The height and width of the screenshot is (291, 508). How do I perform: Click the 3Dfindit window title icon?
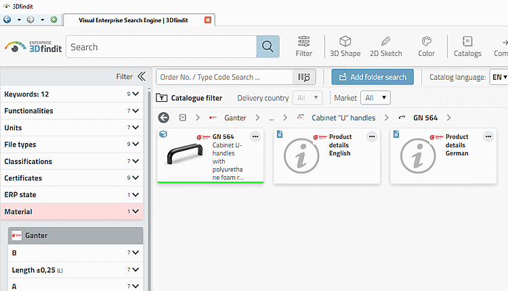point(6,6)
